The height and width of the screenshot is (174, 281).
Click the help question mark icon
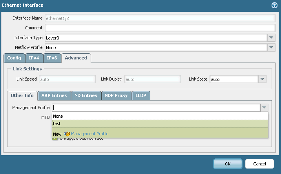coord(274,5)
